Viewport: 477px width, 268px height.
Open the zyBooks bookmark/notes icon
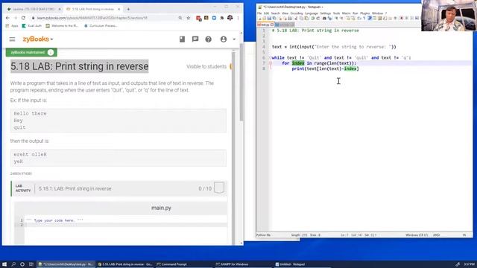(182, 39)
